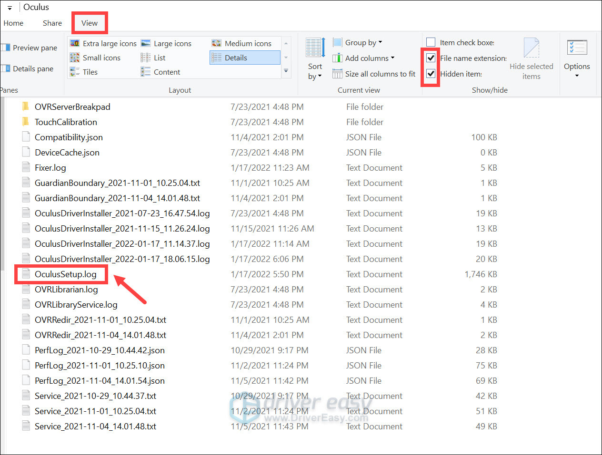
Task: Click the 1,746 KB size cell
Action: point(481,274)
